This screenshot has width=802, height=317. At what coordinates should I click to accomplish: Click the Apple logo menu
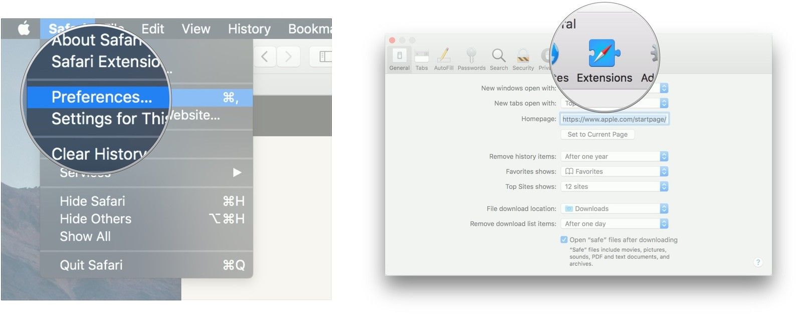[x=24, y=29]
